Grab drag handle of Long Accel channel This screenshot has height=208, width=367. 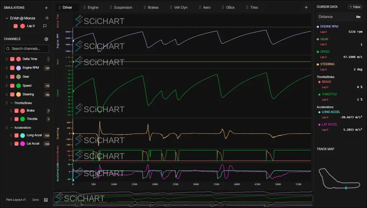[11, 135]
